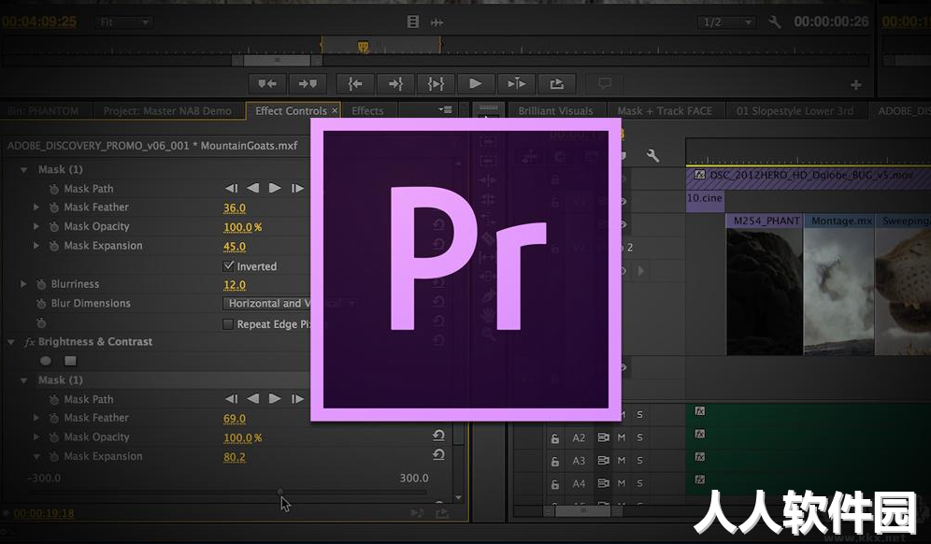Collapse the Mask (1) group above Mask Feather 36.0

pos(23,170)
